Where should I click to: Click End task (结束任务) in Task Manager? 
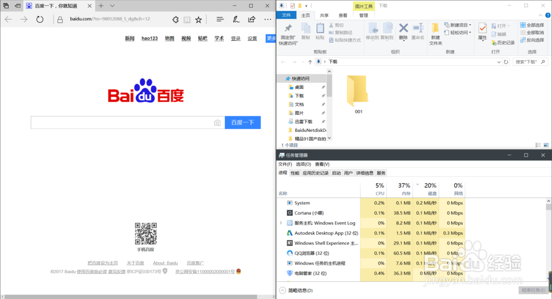click(533, 290)
